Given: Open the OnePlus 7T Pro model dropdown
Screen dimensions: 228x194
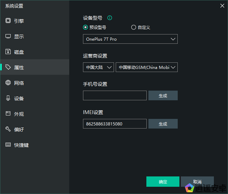Looking at the screenshot, I should click(130, 39).
